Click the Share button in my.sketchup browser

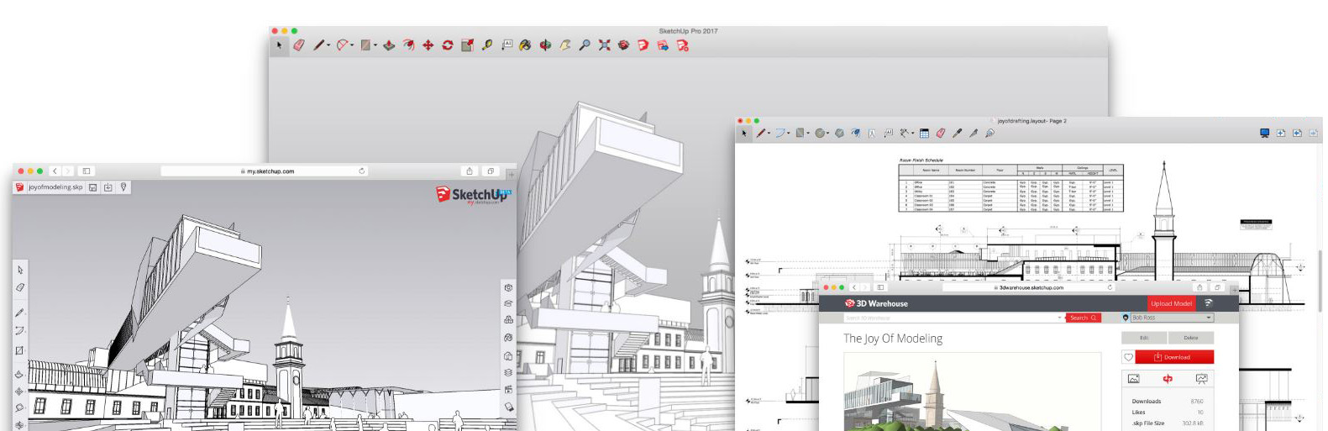tap(470, 171)
